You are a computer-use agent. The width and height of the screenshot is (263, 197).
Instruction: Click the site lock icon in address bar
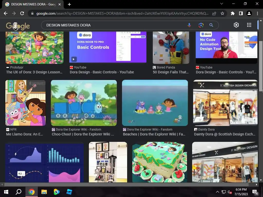click(x=32, y=13)
